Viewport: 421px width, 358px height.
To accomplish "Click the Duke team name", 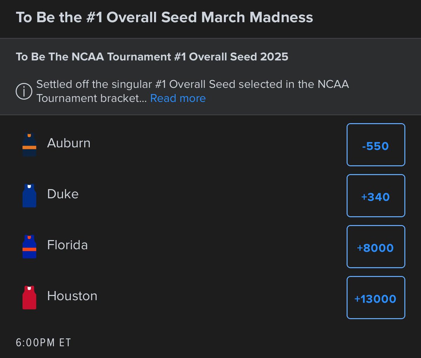I will tap(63, 194).
